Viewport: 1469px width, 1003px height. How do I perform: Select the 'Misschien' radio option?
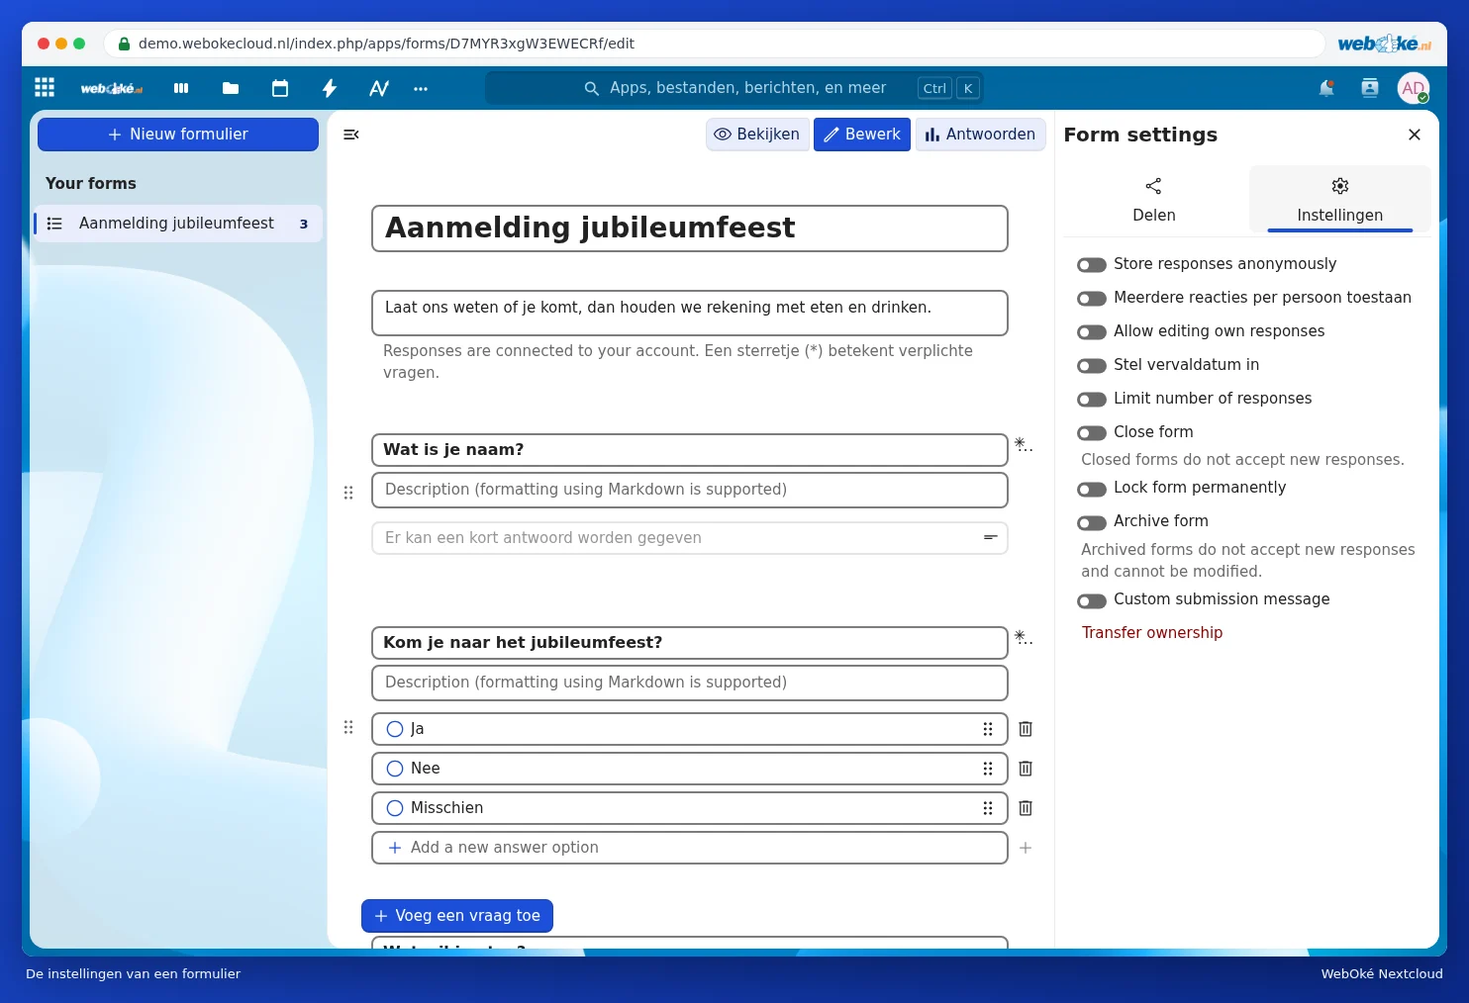pyautogui.click(x=395, y=808)
